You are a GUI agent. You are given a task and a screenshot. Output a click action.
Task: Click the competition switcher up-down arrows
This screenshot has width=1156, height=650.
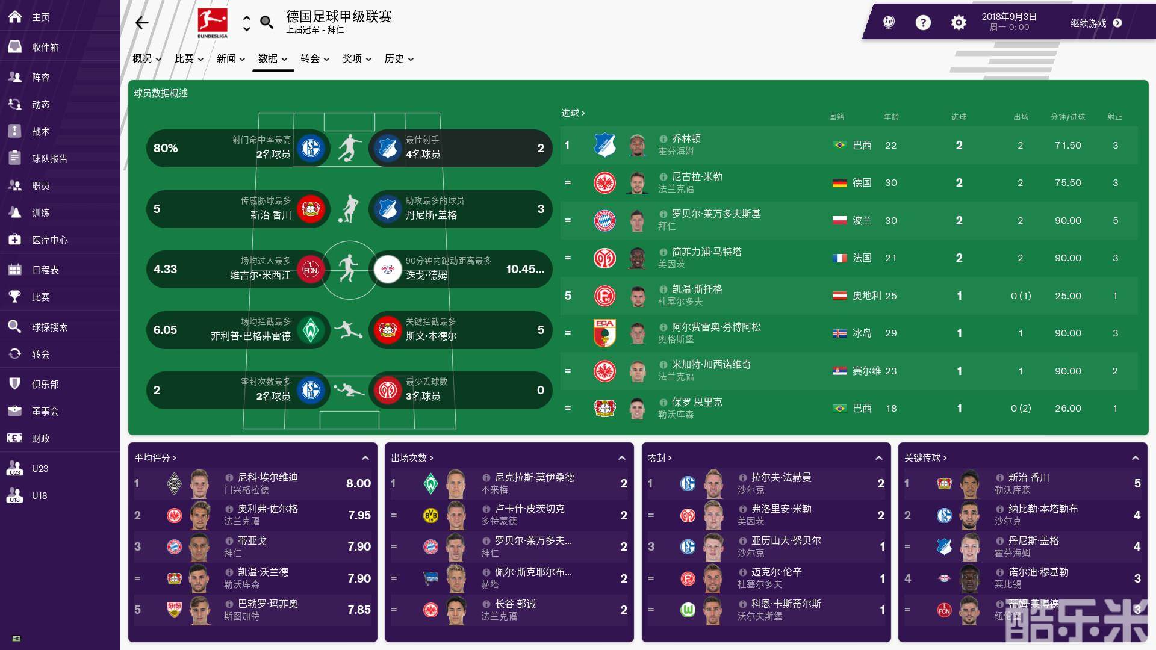[x=246, y=23]
